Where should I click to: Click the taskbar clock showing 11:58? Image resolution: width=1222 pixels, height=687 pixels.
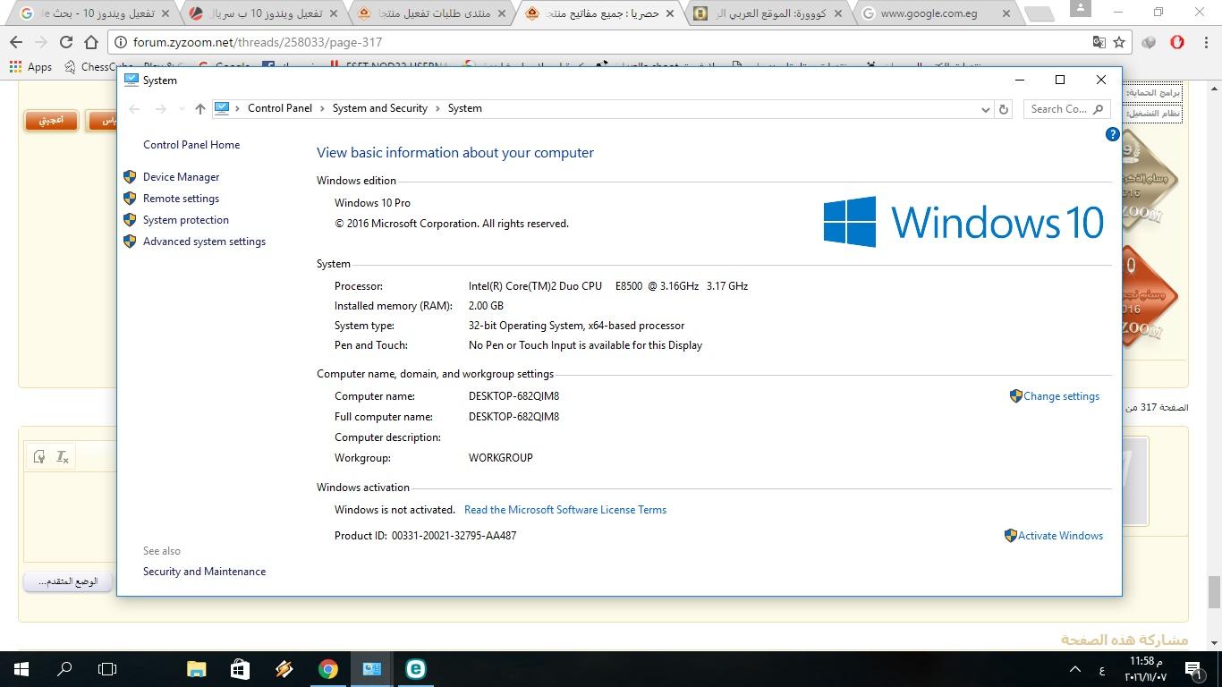[x=1145, y=668]
